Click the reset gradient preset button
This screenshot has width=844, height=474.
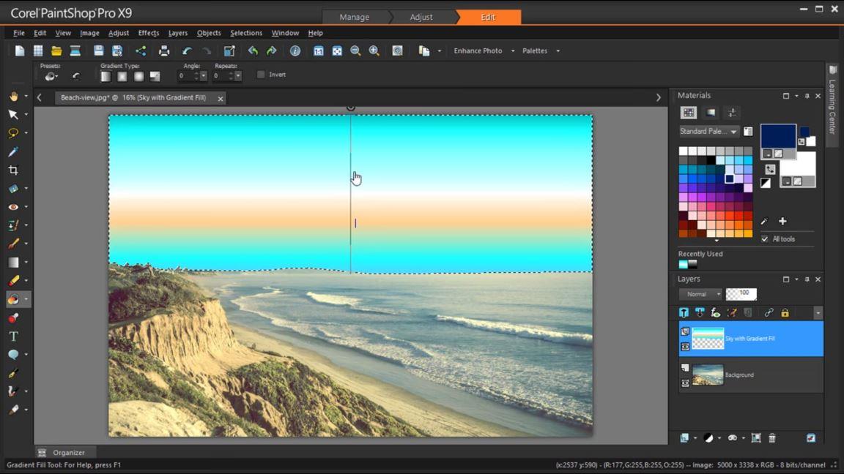(x=76, y=76)
